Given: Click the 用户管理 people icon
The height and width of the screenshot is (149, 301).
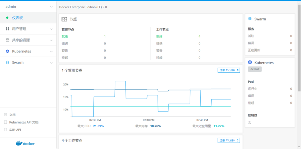Looking at the screenshot, I should pos(7,29).
